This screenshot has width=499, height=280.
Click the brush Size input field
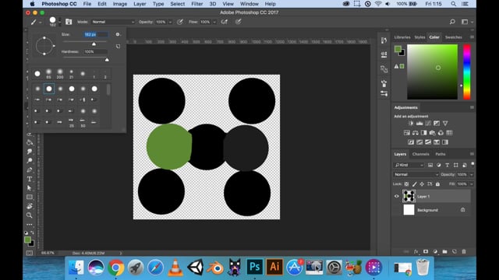(95, 34)
